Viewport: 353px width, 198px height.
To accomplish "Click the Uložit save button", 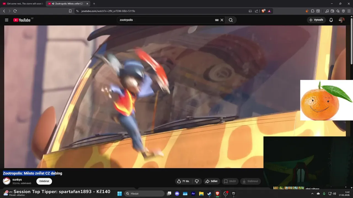I will pyautogui.click(x=230, y=181).
